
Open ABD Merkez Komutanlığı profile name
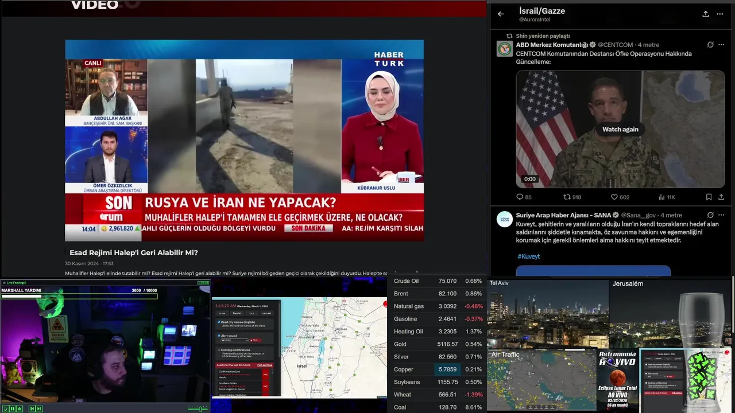pyautogui.click(x=552, y=45)
